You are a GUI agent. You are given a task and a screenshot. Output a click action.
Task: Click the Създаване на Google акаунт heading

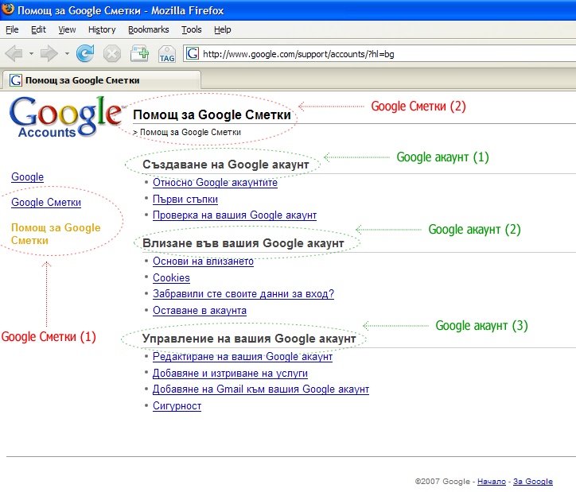226,165
